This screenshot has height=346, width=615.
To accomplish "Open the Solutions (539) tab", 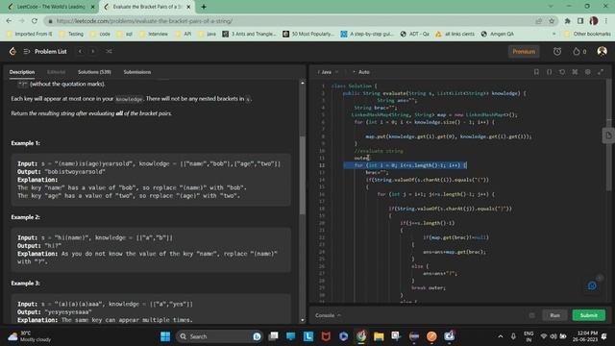I will 94,72.
